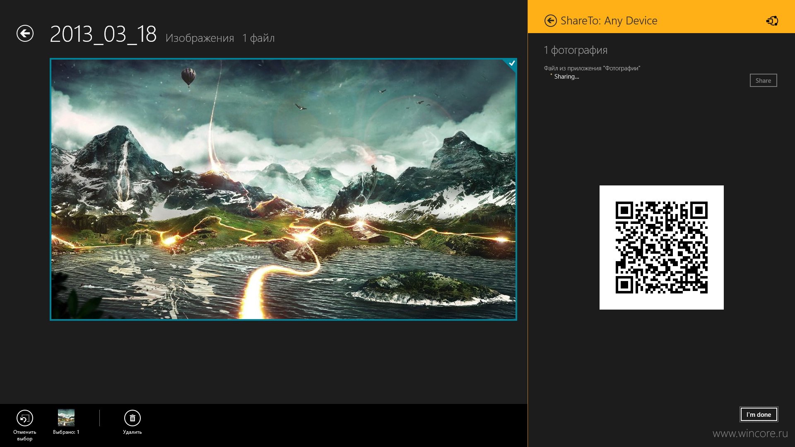795x447 pixels.
Task: Click the 'ShareTo: Any Device' title
Action: (609, 21)
